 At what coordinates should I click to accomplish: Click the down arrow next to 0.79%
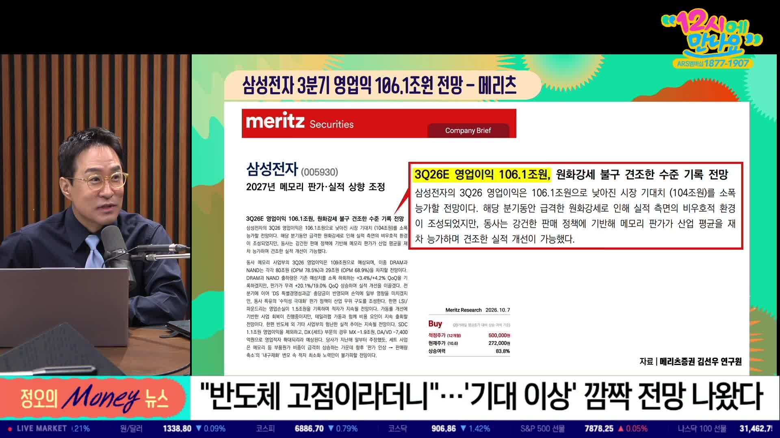[x=331, y=429]
